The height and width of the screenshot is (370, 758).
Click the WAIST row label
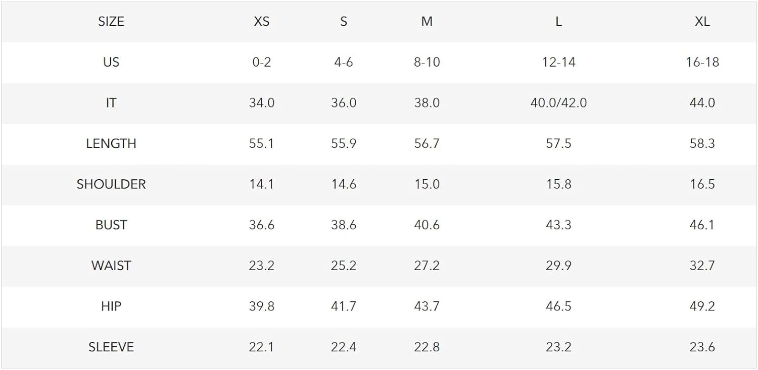coord(111,266)
